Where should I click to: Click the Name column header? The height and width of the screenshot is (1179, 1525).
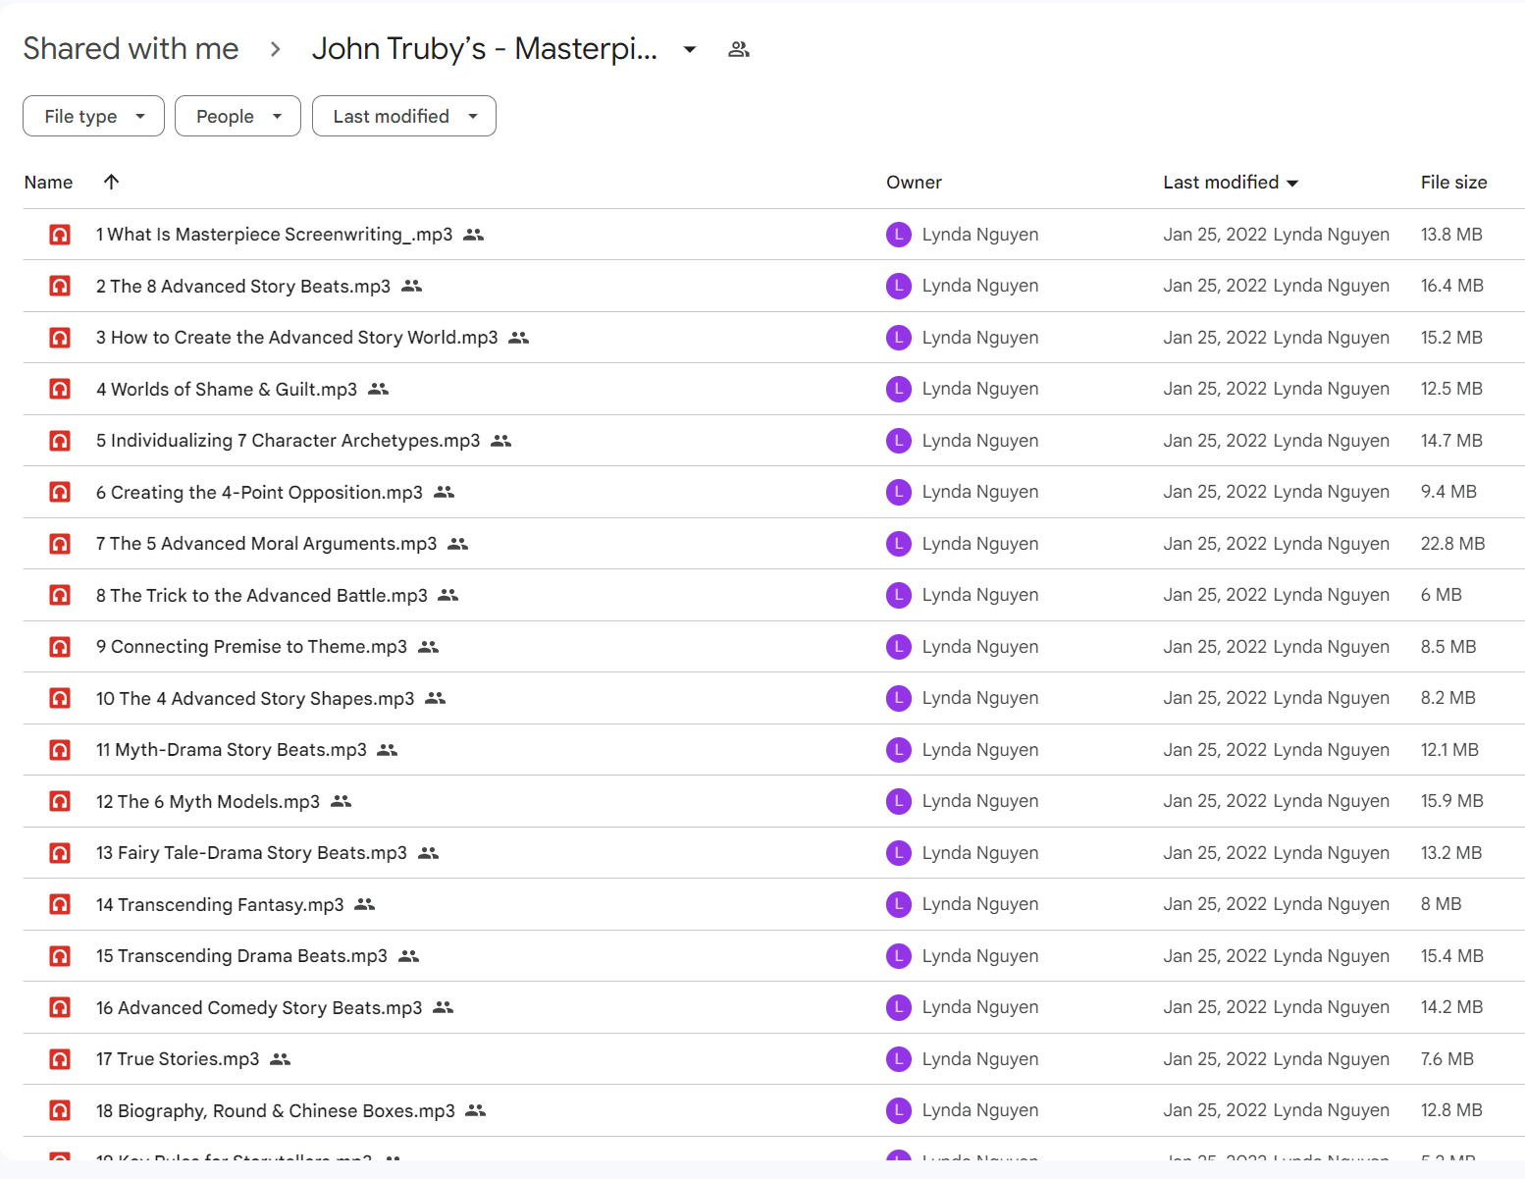pyautogui.click(x=48, y=182)
